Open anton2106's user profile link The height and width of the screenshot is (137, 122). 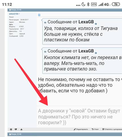pyautogui.click(x=14, y=14)
